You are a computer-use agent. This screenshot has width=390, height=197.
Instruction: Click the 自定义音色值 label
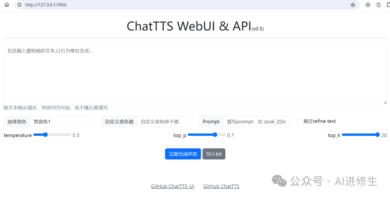(119, 122)
